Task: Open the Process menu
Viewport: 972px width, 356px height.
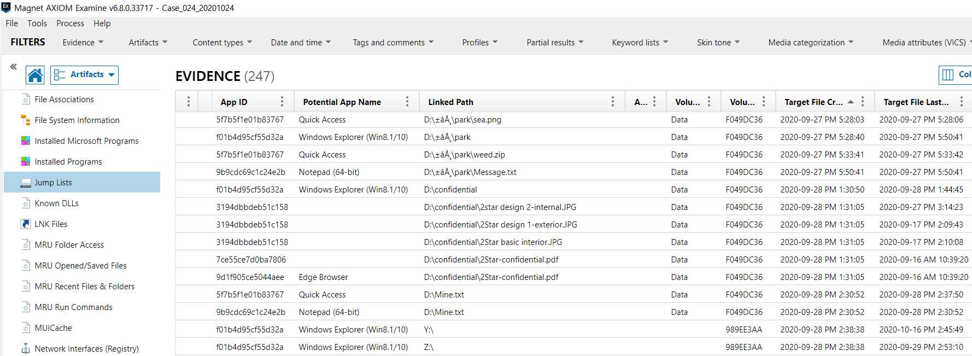Action: tap(70, 23)
